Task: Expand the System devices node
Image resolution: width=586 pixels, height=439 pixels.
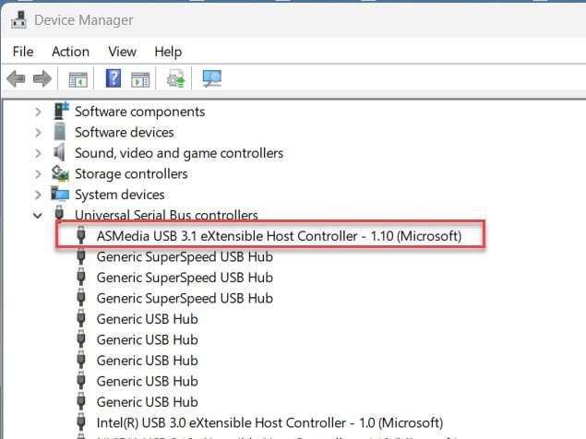Action: coord(38,195)
